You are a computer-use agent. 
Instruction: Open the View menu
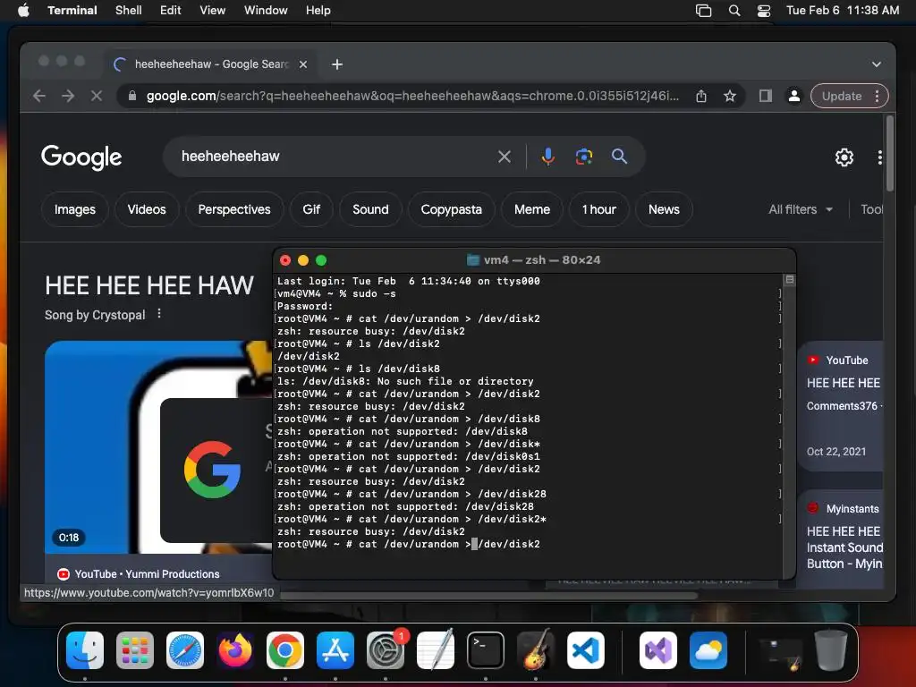click(x=212, y=10)
